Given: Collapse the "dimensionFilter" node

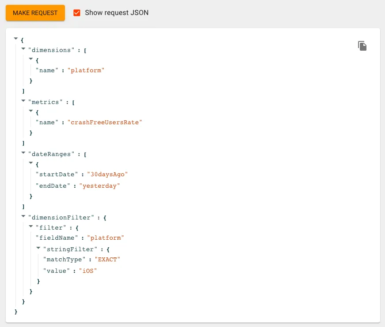Looking at the screenshot, I should pos(24,216).
